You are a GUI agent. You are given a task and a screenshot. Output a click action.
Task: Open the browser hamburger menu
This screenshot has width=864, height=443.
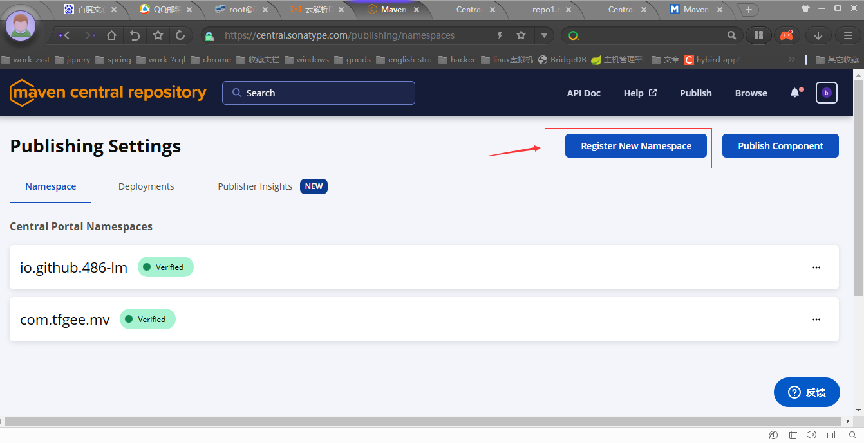[849, 35]
